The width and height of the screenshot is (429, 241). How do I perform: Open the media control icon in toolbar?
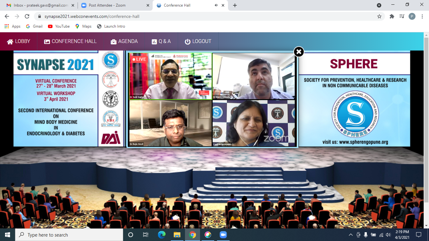point(402,16)
